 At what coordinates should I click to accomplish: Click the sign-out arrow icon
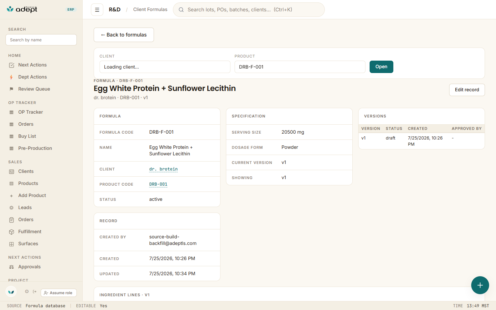[x=35, y=291]
